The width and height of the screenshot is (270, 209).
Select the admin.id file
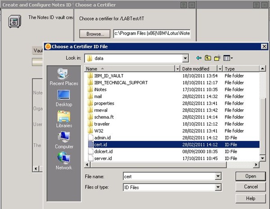(x=102, y=138)
